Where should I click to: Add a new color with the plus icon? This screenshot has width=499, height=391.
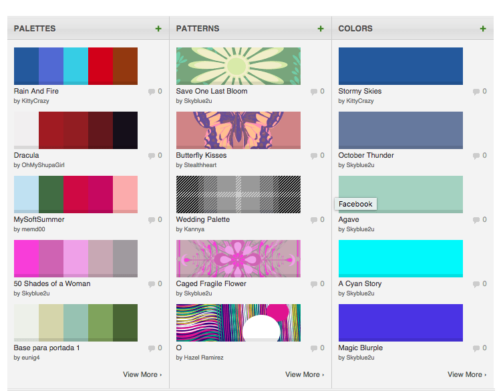click(483, 29)
